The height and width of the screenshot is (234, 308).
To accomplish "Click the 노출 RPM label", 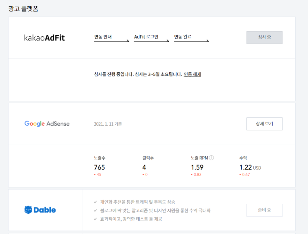I will [x=199, y=158].
